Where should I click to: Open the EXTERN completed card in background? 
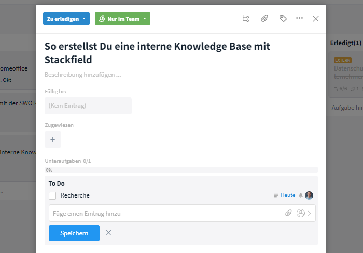(x=346, y=74)
